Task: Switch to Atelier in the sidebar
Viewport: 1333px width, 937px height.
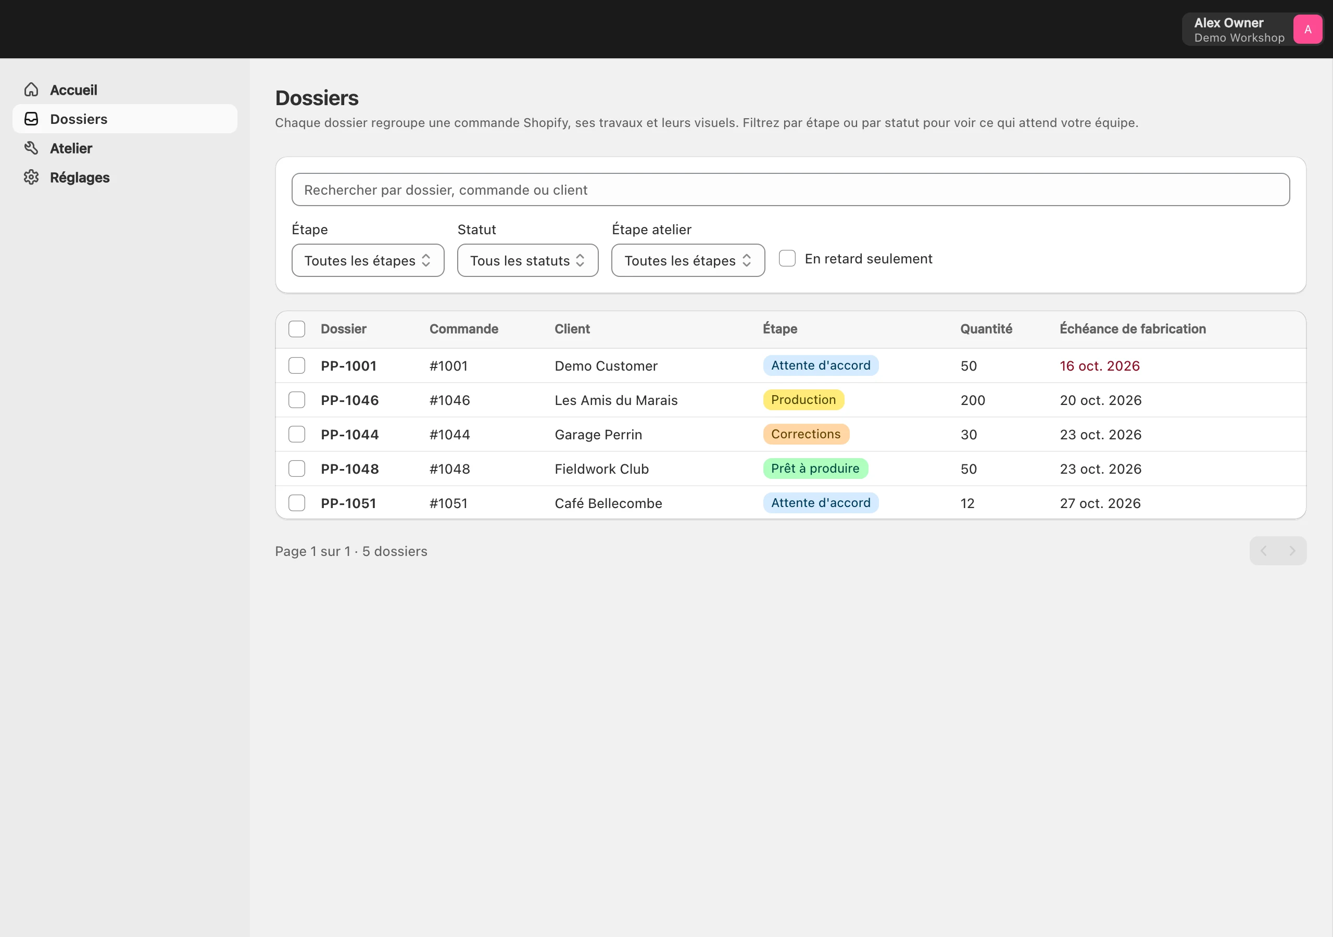Action: click(125, 147)
